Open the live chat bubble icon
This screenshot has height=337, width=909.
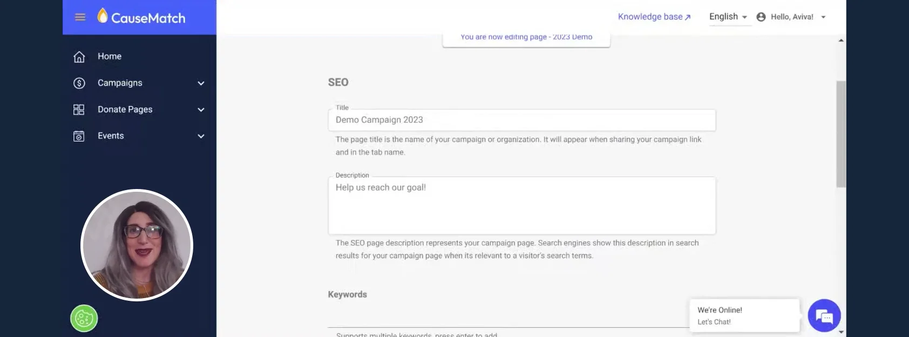(x=824, y=316)
